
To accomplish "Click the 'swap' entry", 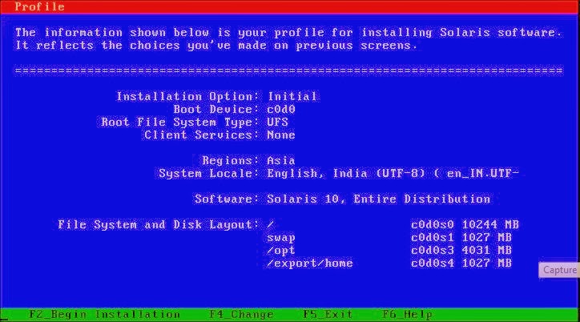I will coord(281,238).
